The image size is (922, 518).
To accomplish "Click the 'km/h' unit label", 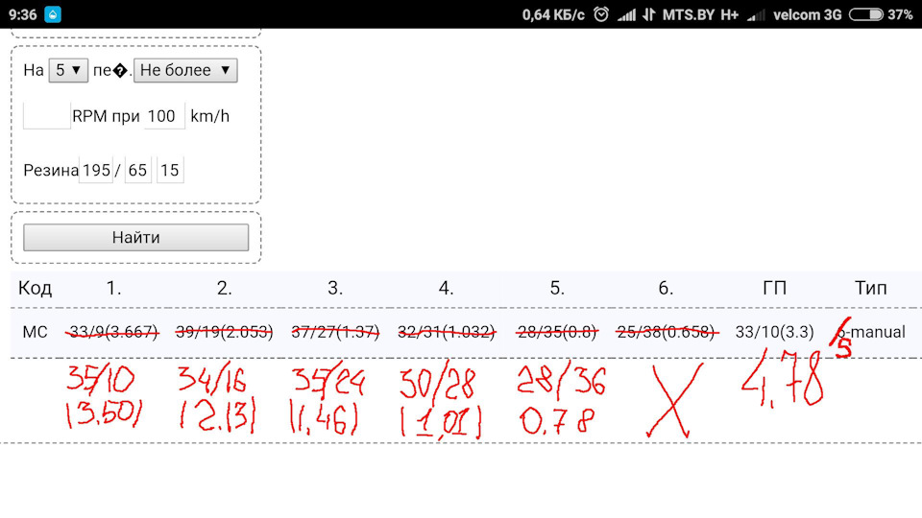I will (x=210, y=116).
